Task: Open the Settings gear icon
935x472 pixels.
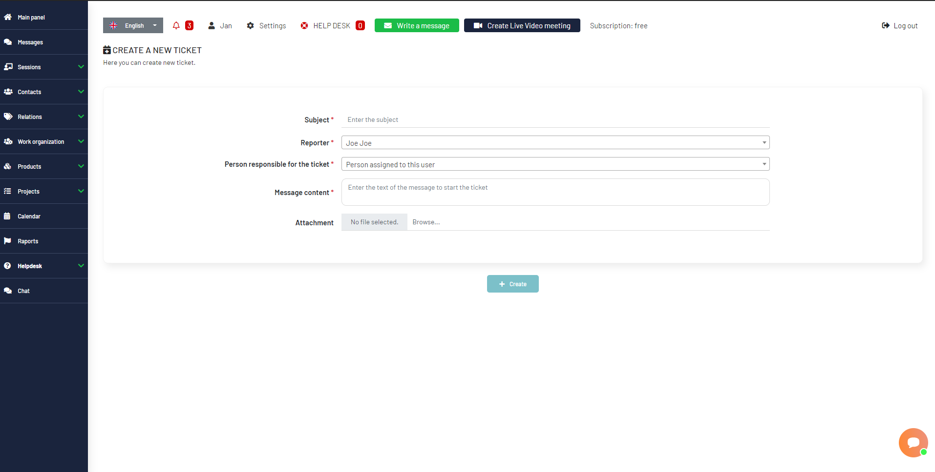Action: coord(251,25)
